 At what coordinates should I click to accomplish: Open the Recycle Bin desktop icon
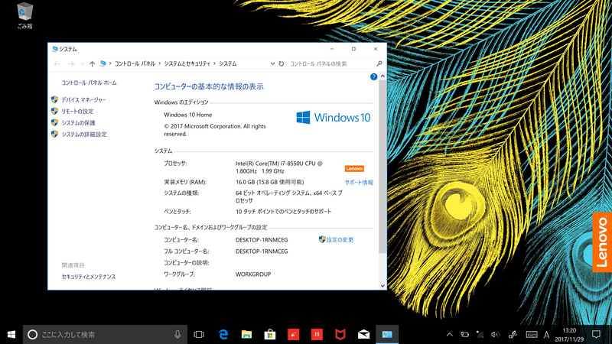pyautogui.click(x=24, y=15)
